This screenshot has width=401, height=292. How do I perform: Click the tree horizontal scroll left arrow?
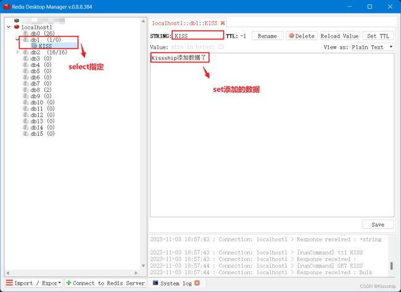[x=7, y=273]
